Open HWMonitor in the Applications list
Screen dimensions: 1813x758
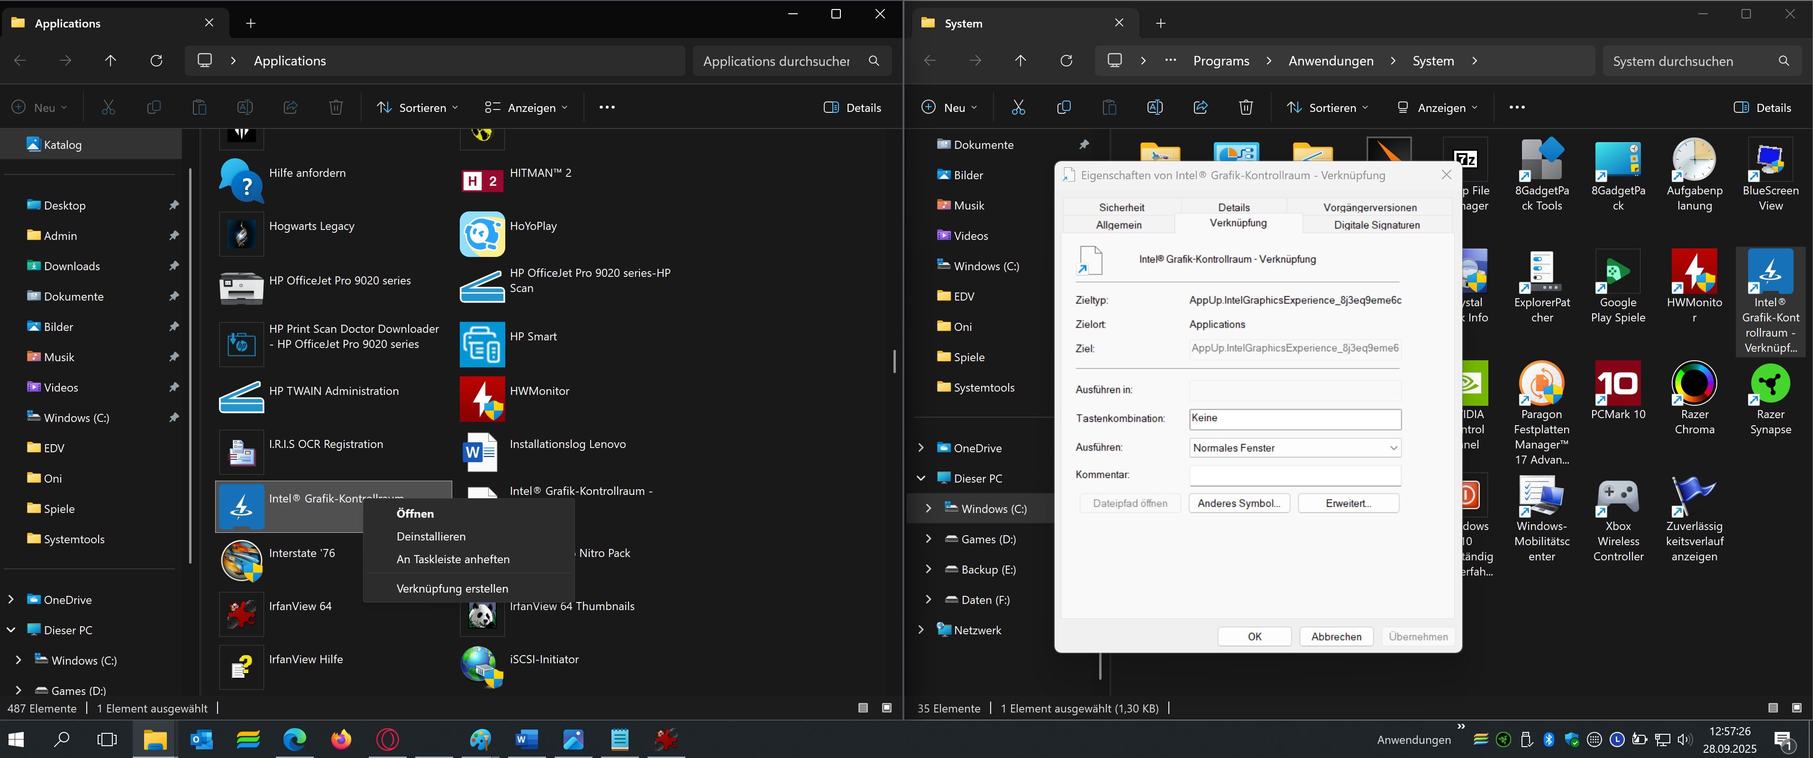click(482, 398)
